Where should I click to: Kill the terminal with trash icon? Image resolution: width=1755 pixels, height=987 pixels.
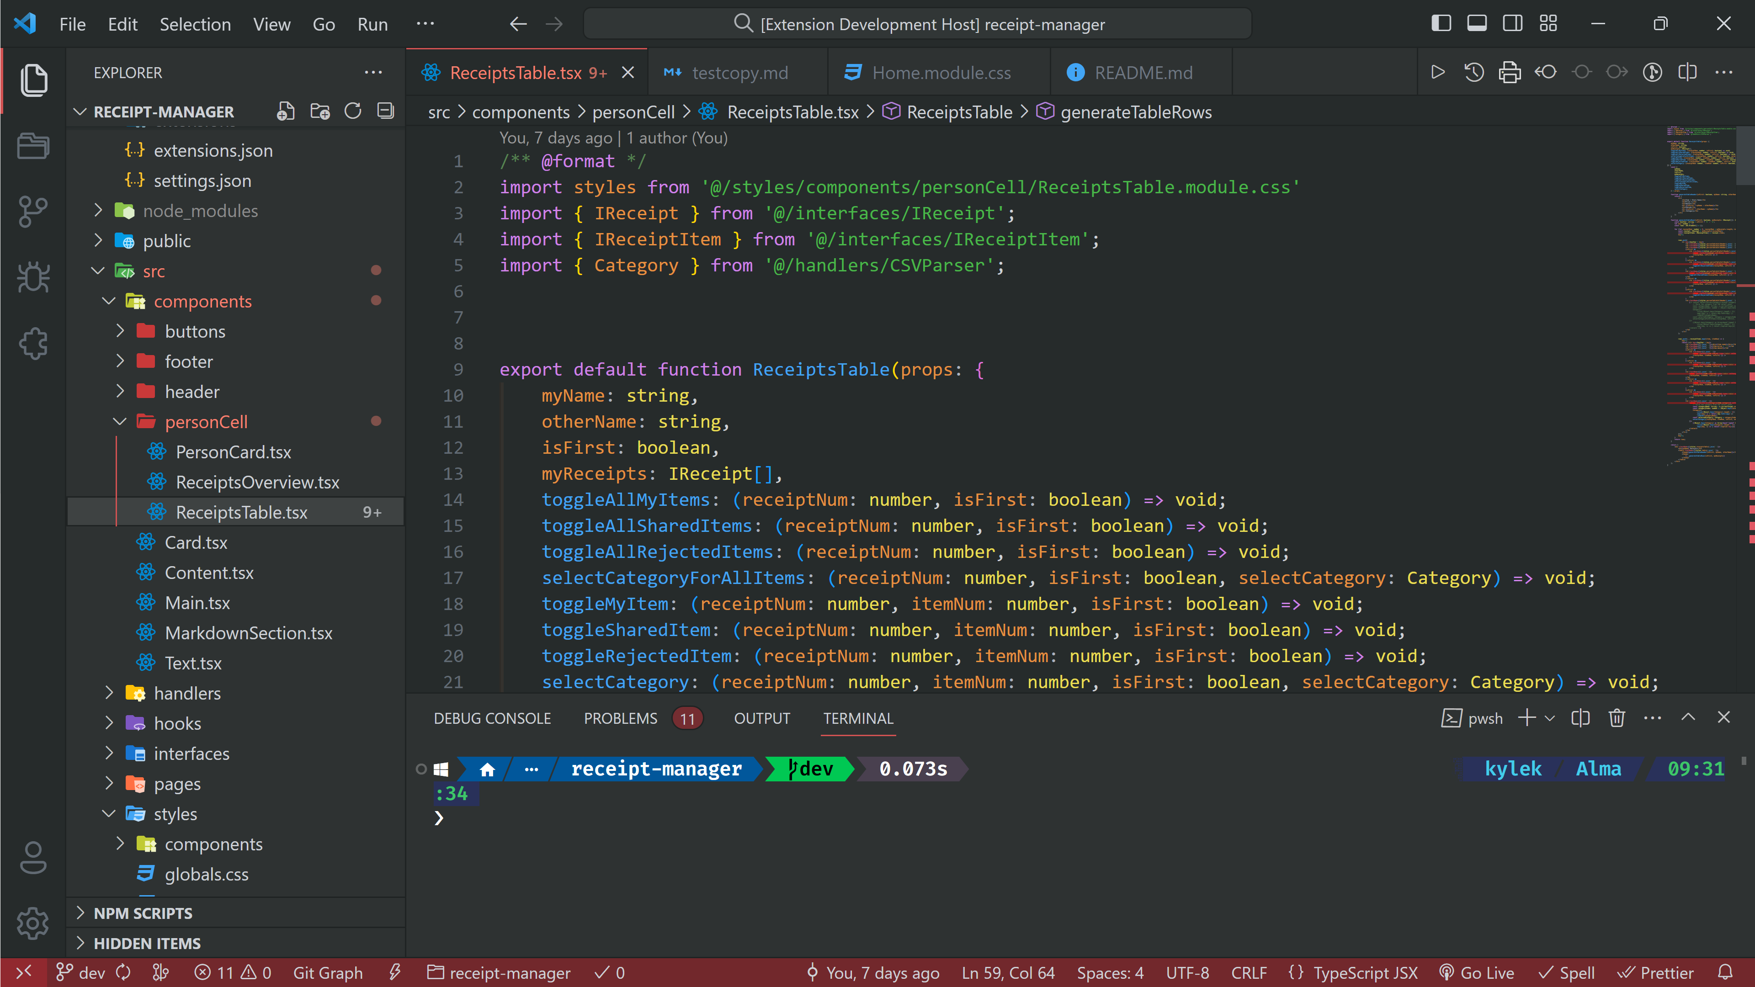[1617, 718]
